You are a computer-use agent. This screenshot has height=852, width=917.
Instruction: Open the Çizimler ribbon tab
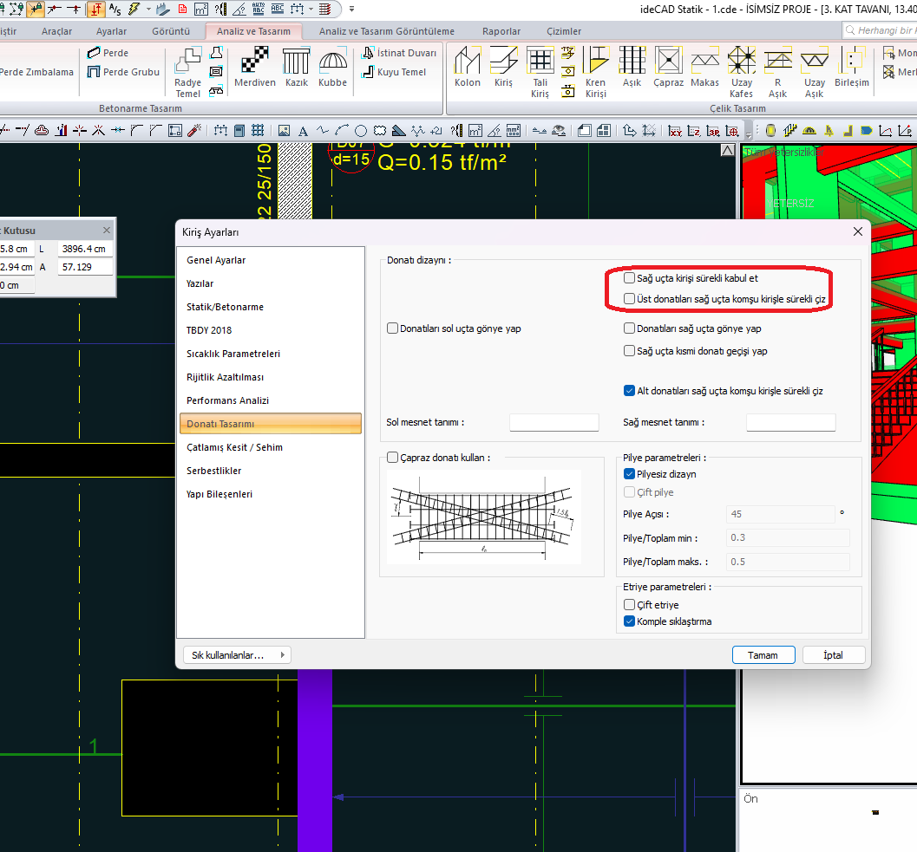pos(564,31)
